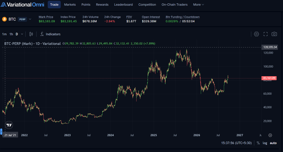Image resolution: width=283 pixels, height=152 pixels.
Task: Open the interval dropdown arrow
Action: tap(22, 34)
